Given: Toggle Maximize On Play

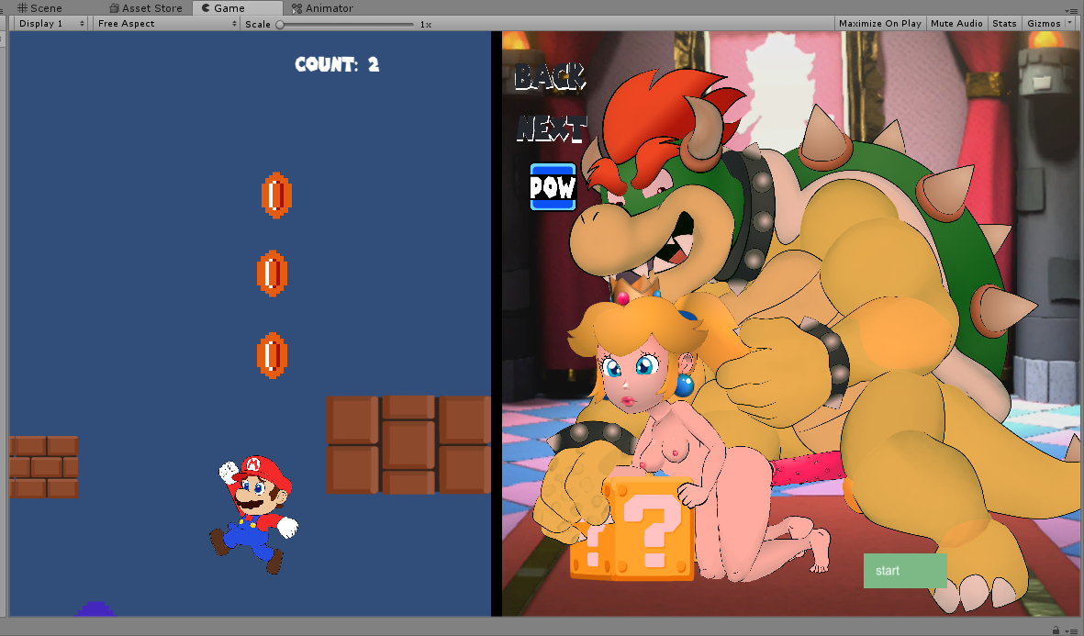Looking at the screenshot, I should [879, 24].
